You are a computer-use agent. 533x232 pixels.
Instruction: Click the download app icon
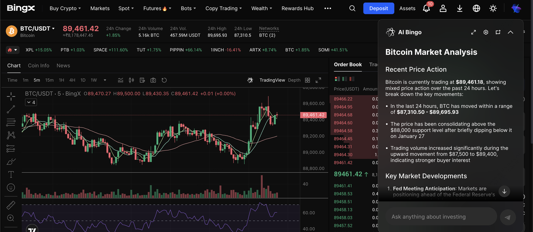click(460, 8)
